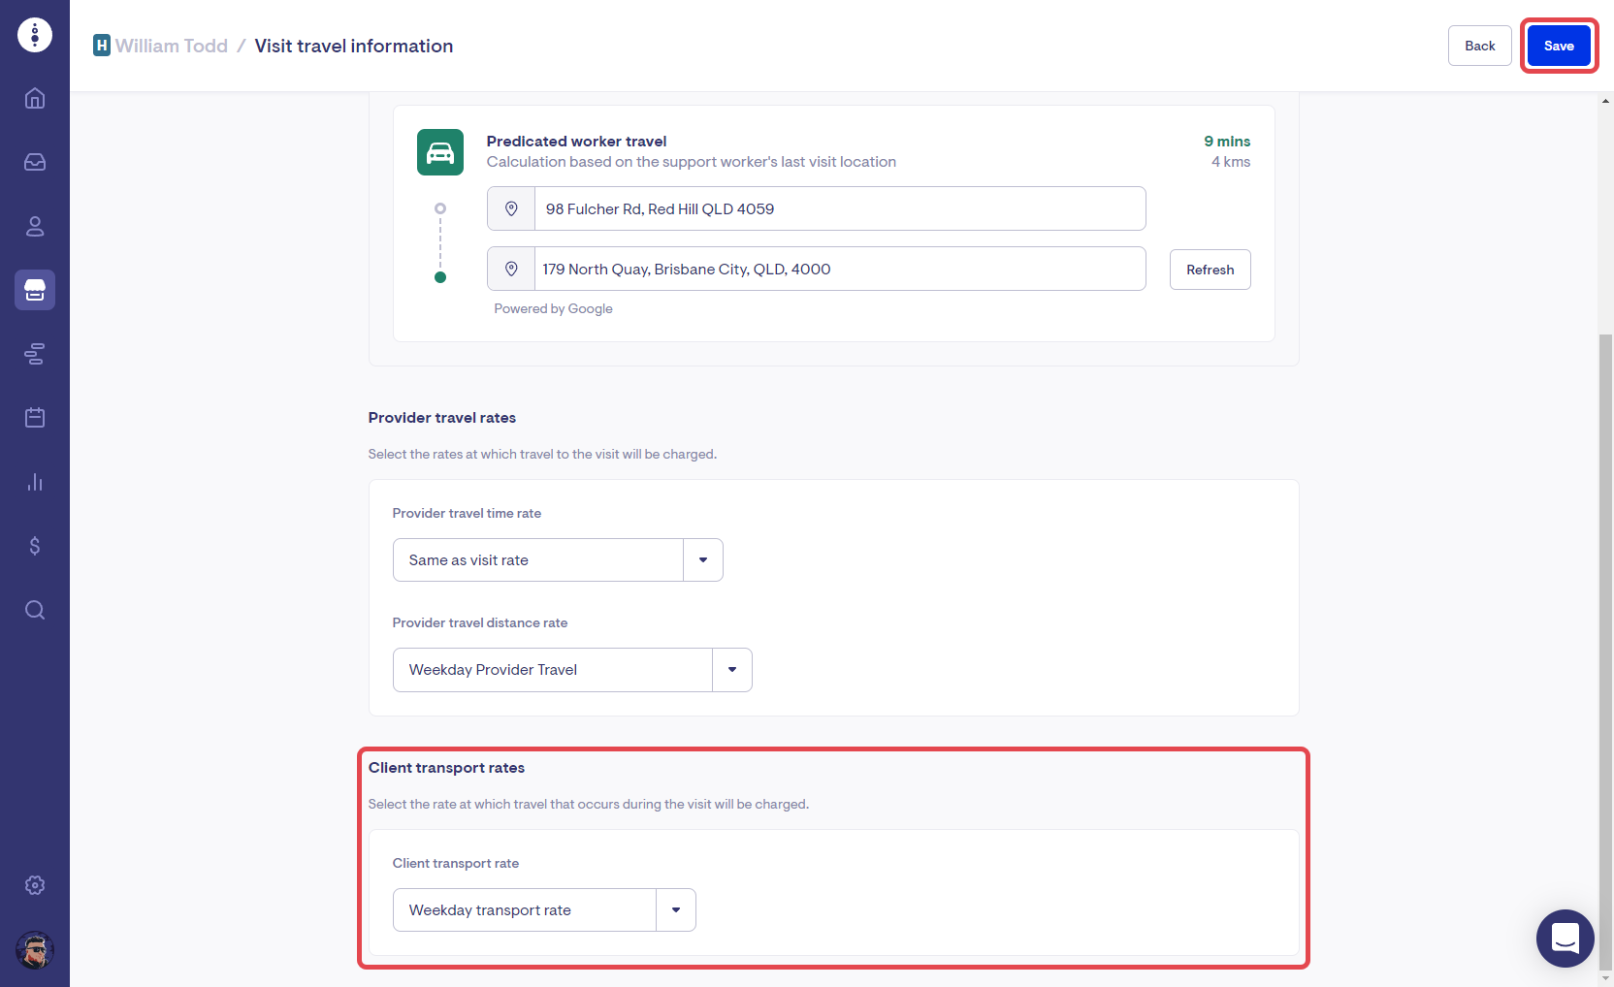Image resolution: width=1614 pixels, height=987 pixels.
Task: Refresh the predicted travel calculation
Action: 1210,270
